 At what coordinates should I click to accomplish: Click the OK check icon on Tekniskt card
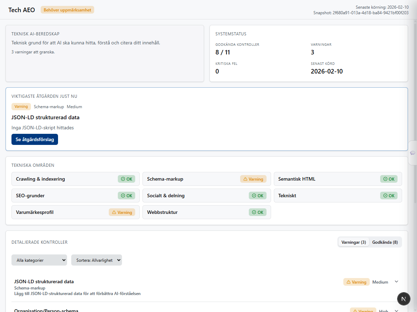pyautogui.click(x=386, y=196)
